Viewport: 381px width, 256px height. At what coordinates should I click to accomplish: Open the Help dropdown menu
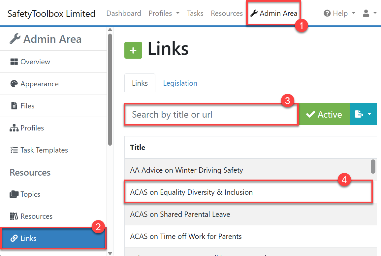tap(339, 14)
